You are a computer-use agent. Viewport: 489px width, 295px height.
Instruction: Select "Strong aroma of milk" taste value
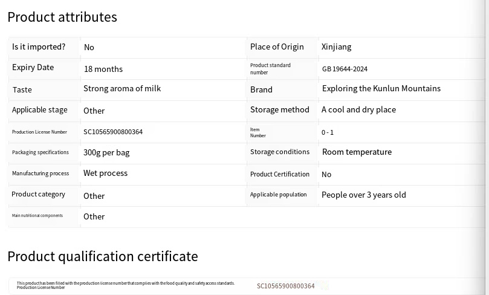122,89
